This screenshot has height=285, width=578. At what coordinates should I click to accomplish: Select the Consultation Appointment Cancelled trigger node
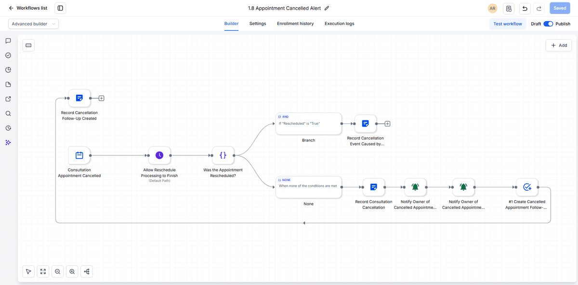tap(79, 155)
